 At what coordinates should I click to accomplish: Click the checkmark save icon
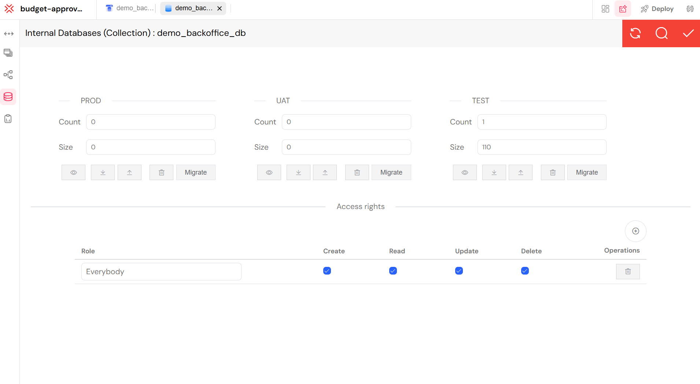pos(688,33)
